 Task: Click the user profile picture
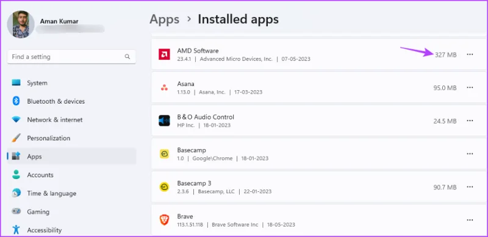pos(21,24)
